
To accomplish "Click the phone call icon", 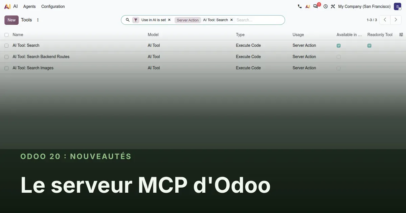I will click(299, 6).
